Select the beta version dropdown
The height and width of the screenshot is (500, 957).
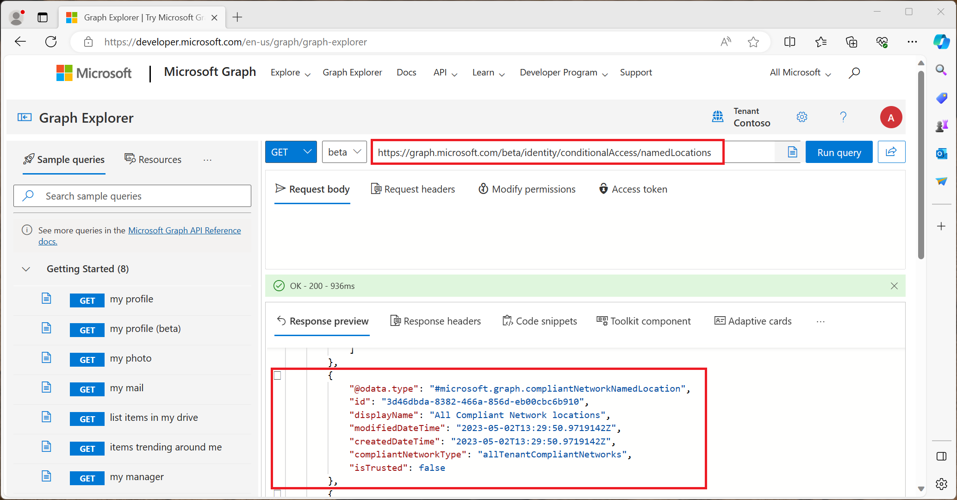(344, 152)
